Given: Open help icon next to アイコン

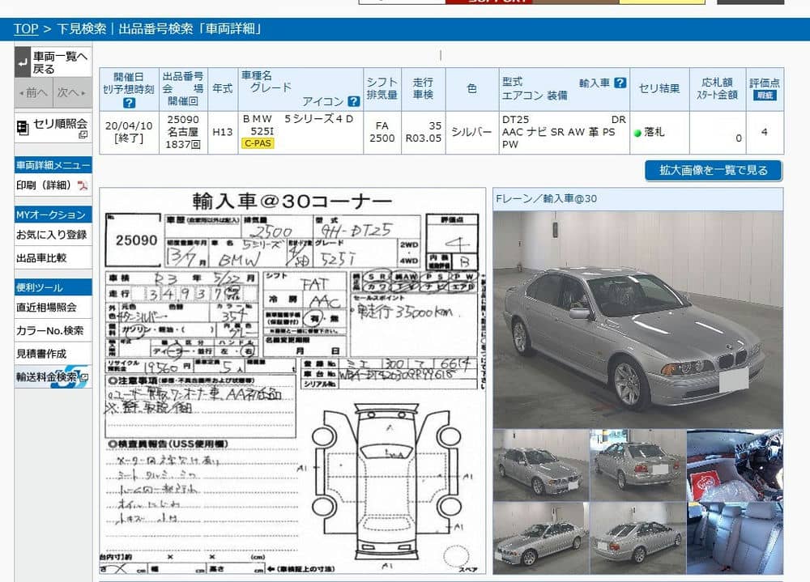Looking at the screenshot, I should tap(354, 101).
